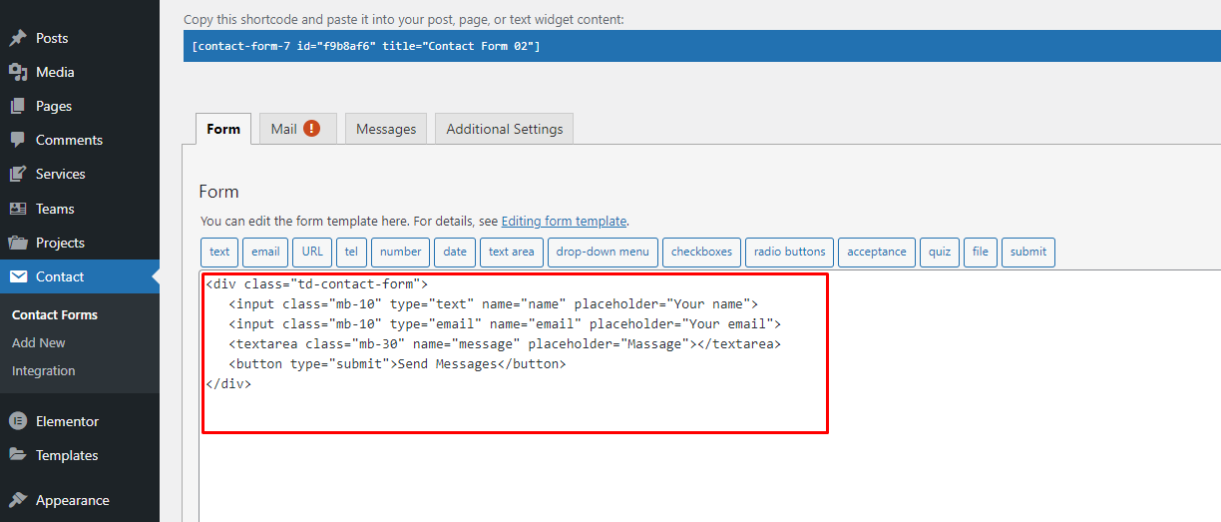Click the Pages icon in sidebar
The image size is (1221, 522).
18,106
